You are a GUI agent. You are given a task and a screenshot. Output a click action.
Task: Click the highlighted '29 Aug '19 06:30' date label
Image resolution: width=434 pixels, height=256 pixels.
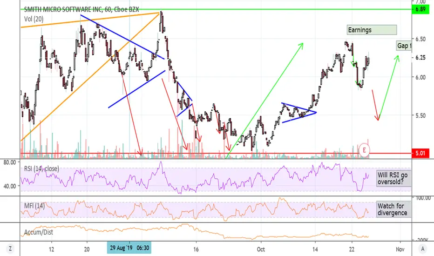coord(129,248)
